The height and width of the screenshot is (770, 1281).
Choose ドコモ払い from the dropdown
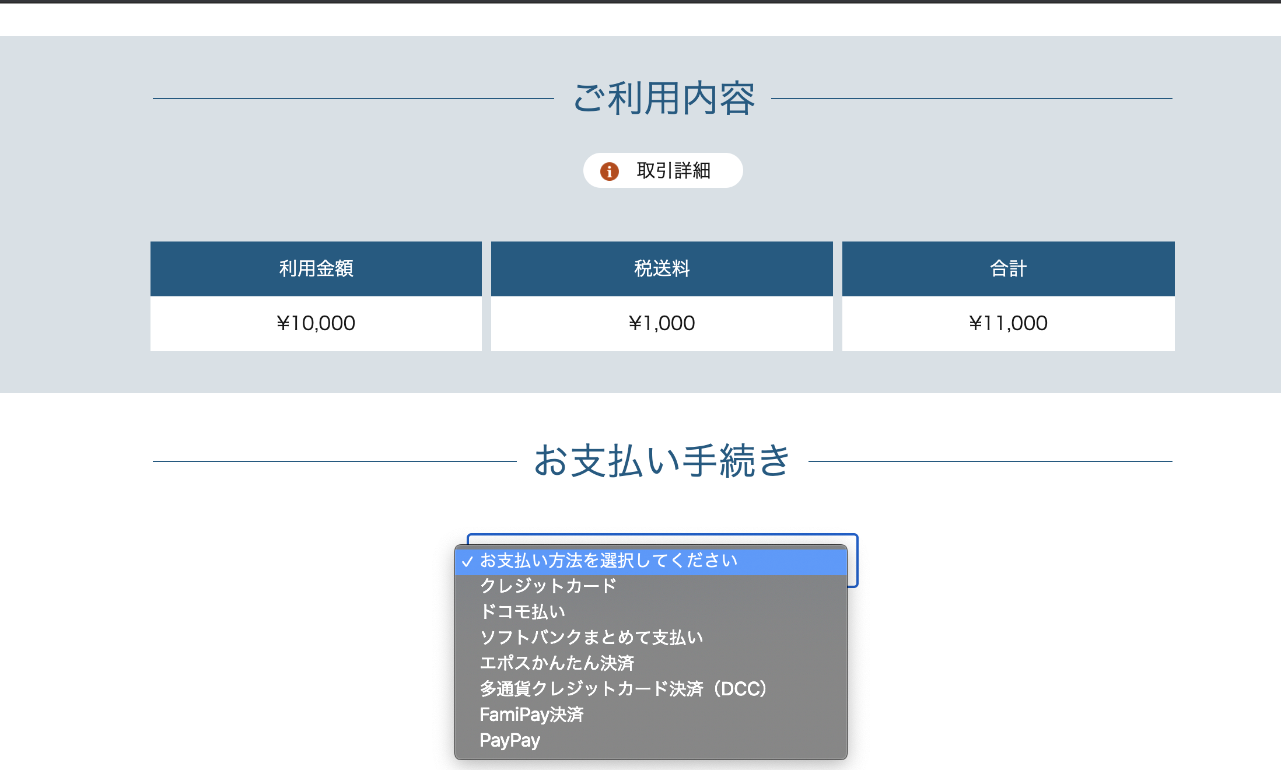click(522, 611)
